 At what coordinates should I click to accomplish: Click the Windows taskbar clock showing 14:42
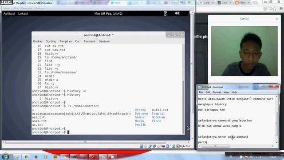click(273, 157)
